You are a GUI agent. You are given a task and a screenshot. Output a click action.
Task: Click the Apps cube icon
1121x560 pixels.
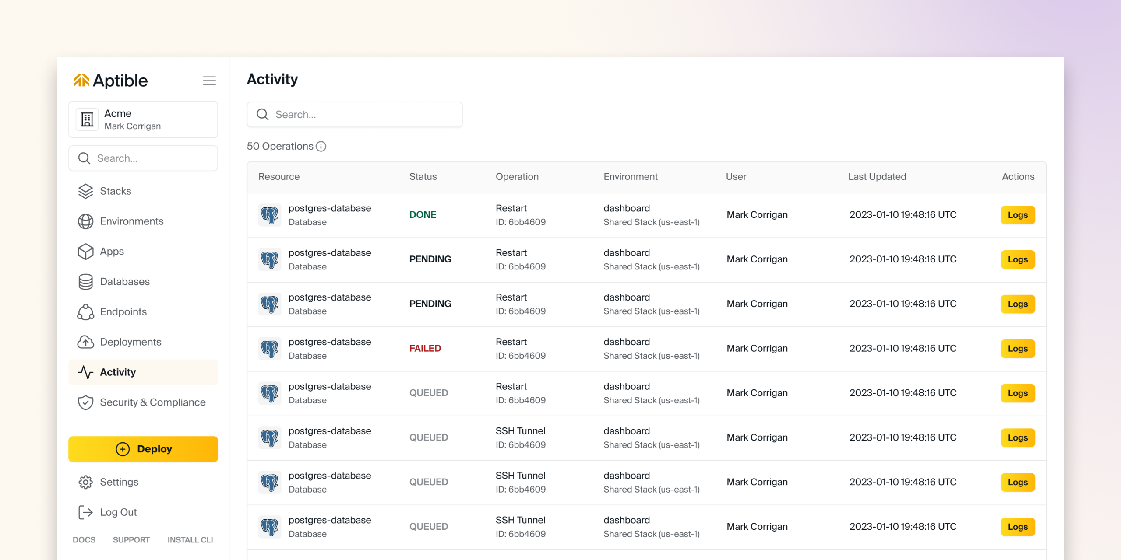pos(85,252)
